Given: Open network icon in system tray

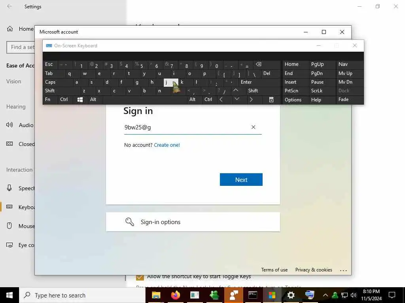Looking at the screenshot, I should (x=344, y=295).
